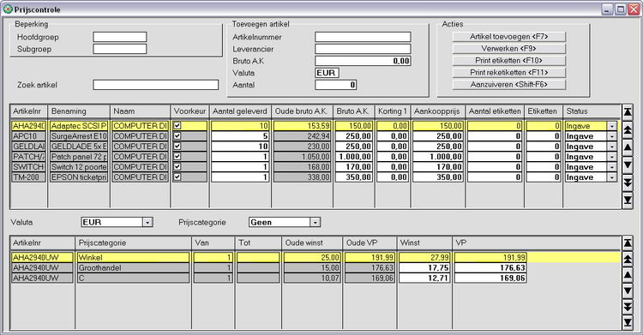Jump to first row in price category grid
643x335 pixels.
point(627,243)
